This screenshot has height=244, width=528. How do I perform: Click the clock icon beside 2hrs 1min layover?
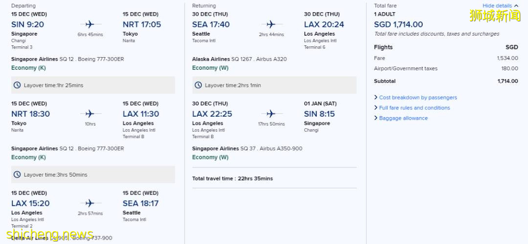point(198,85)
